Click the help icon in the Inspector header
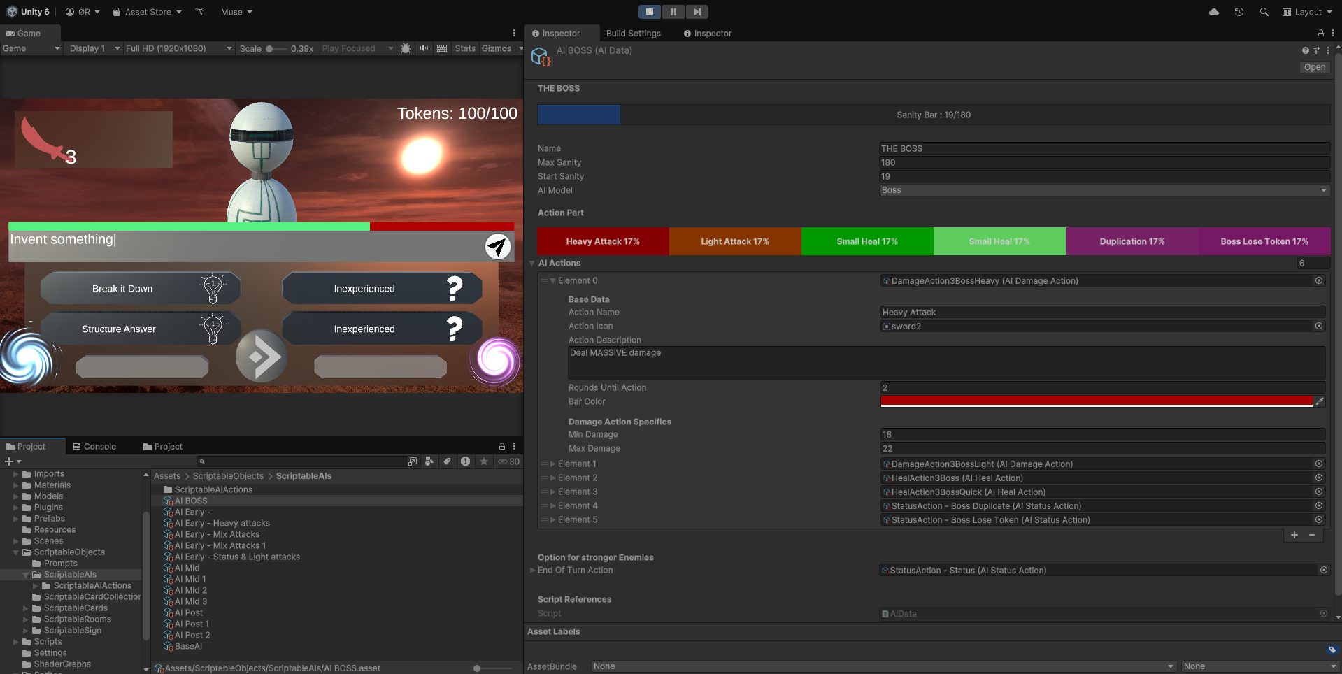This screenshot has width=1342, height=674. 1304,50
